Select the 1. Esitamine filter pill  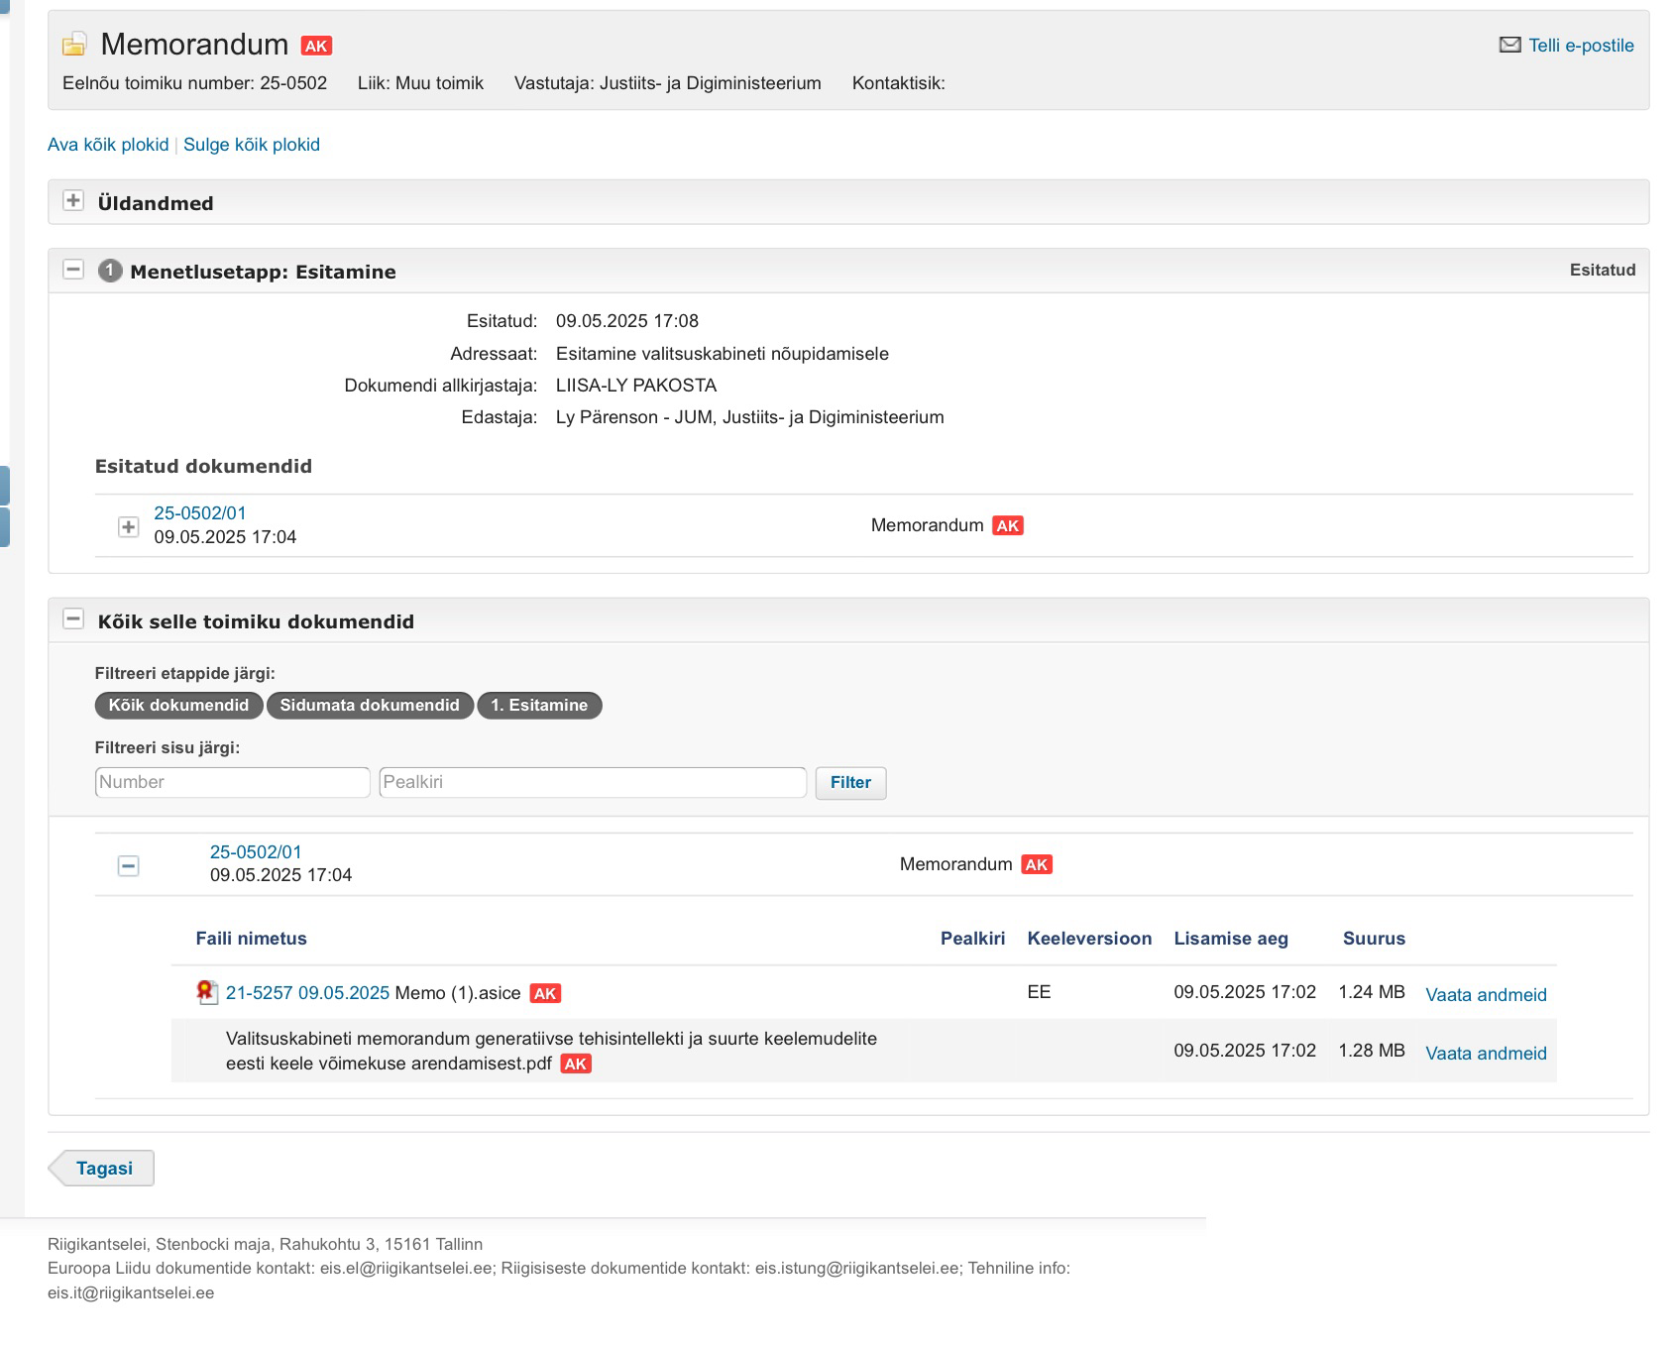(539, 705)
